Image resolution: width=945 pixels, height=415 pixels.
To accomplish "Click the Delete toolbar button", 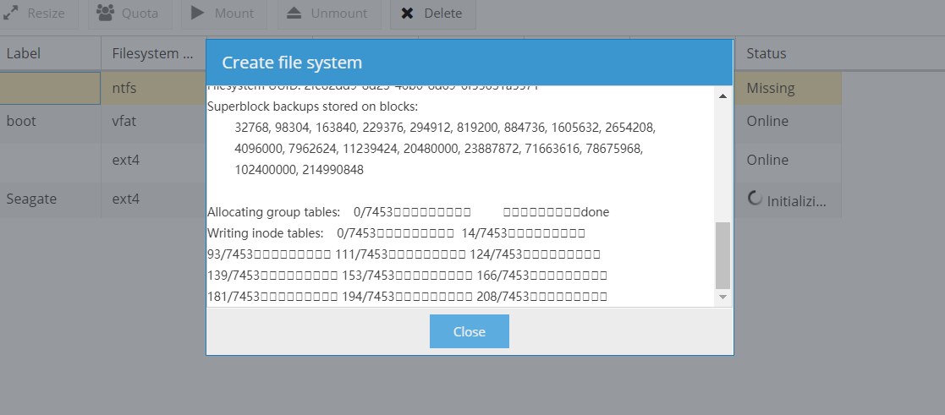I will click(x=432, y=14).
